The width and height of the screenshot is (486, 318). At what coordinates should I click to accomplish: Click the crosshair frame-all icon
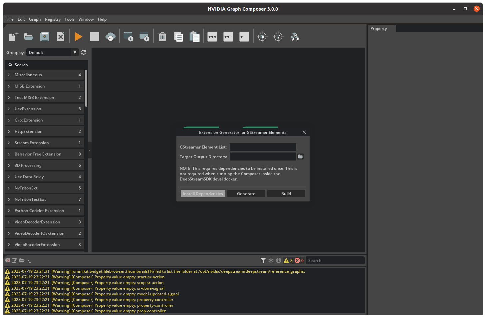(278, 37)
